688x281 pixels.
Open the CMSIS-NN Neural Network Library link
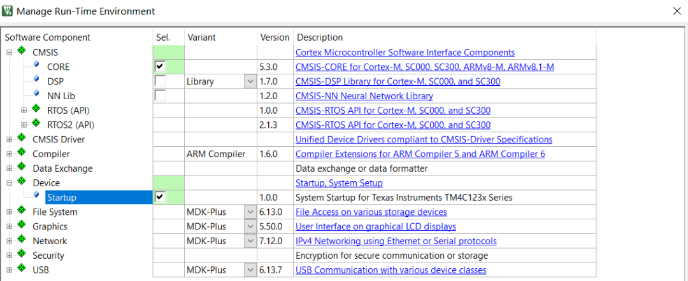[x=364, y=96]
